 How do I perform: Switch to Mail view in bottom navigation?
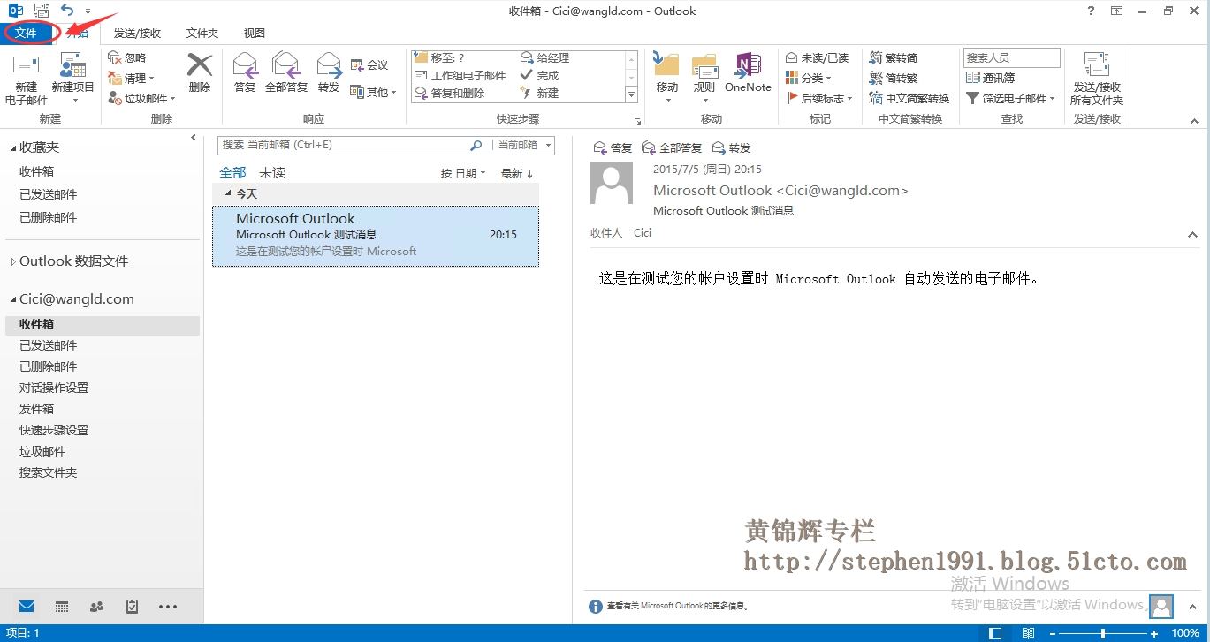27,607
